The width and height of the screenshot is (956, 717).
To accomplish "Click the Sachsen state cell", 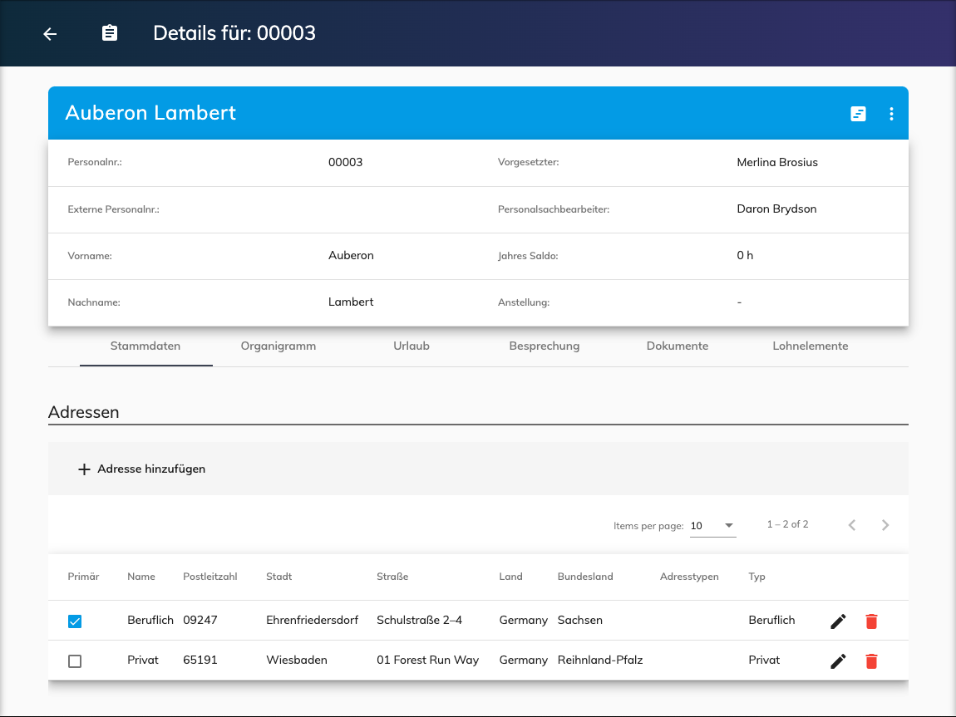I will click(579, 620).
